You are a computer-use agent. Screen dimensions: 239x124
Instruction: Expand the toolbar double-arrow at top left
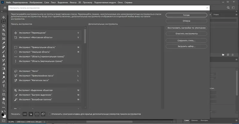pyautogui.click(x=2, y=11)
